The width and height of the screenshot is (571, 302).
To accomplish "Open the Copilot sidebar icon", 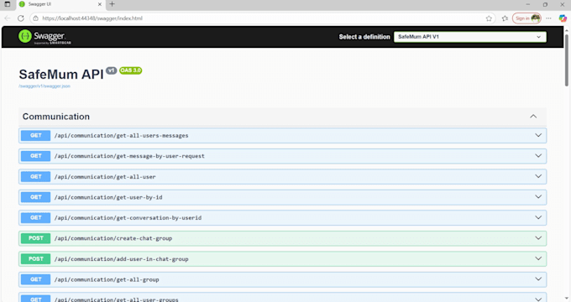I will click(563, 18).
